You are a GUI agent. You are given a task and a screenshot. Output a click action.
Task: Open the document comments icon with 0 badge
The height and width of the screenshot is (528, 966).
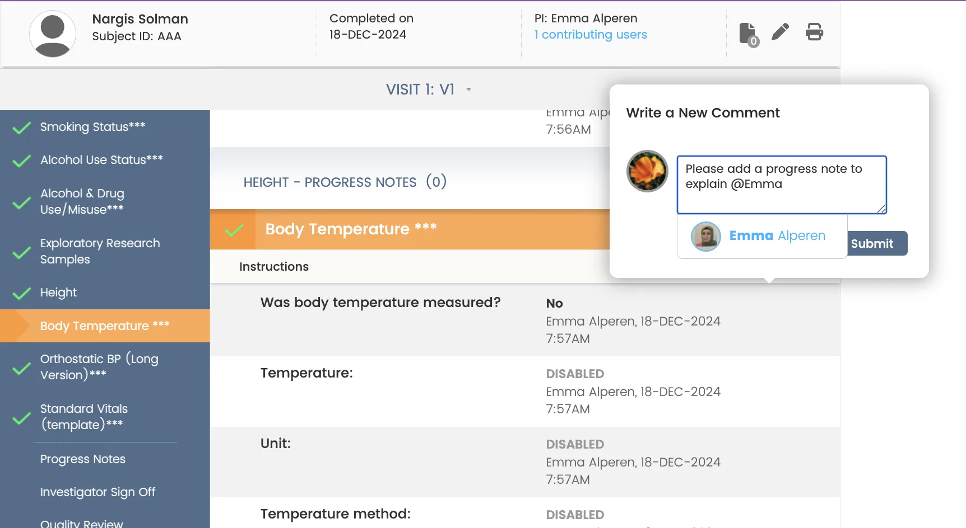(x=749, y=34)
